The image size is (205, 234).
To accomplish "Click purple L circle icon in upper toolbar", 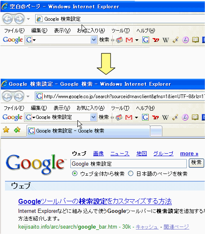I will coord(186,40).
